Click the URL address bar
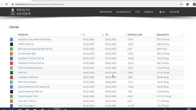The width and height of the screenshot is (196, 110). point(95,4)
